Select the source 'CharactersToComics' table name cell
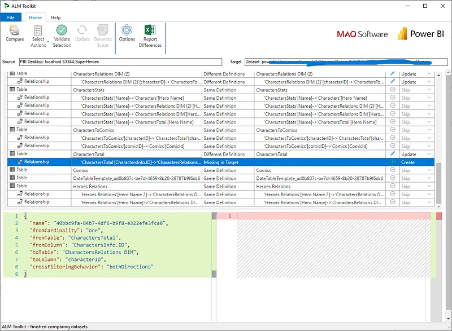This screenshot has height=331, width=452. (x=136, y=130)
